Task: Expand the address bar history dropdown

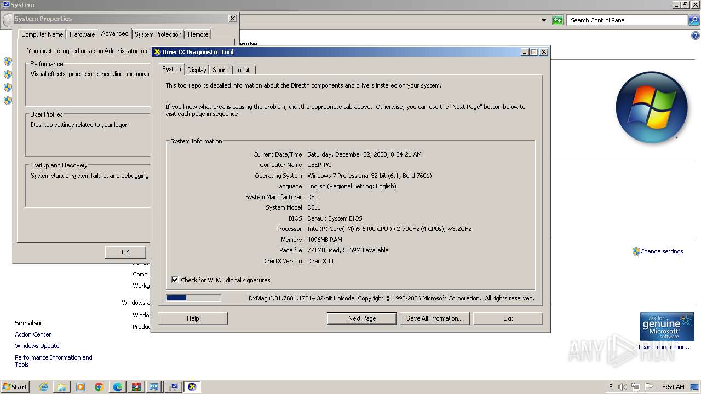Action: 544,20
